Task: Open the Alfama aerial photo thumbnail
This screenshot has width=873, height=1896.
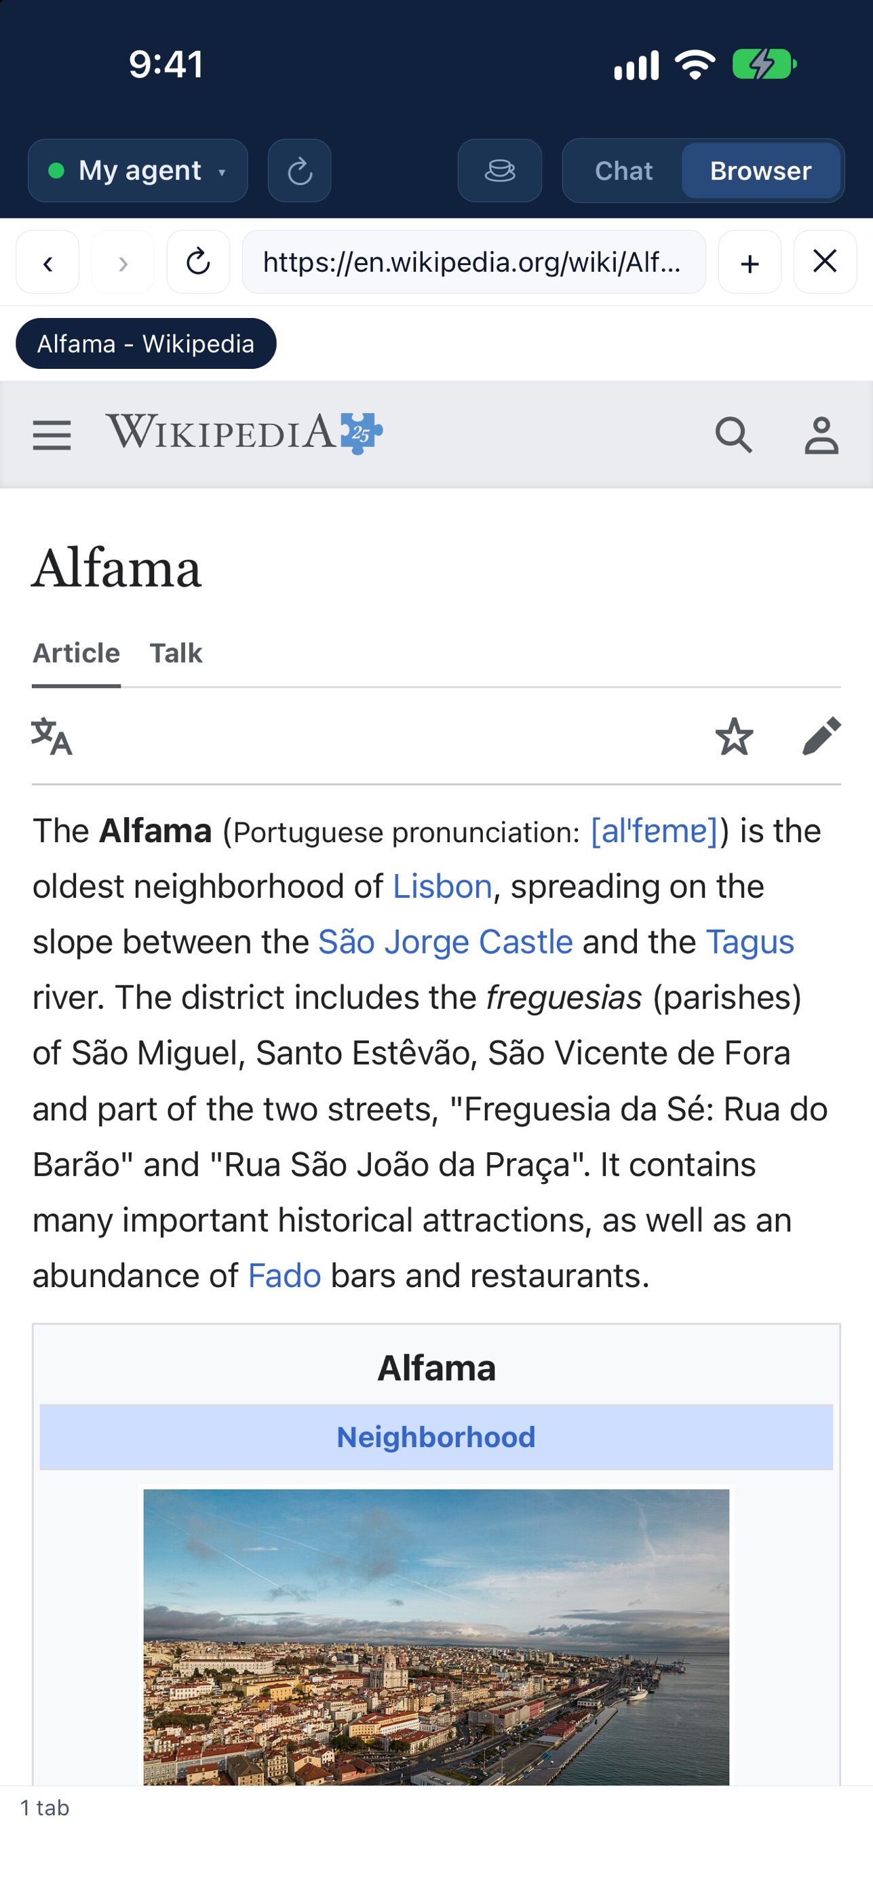Action: [x=435, y=1636]
